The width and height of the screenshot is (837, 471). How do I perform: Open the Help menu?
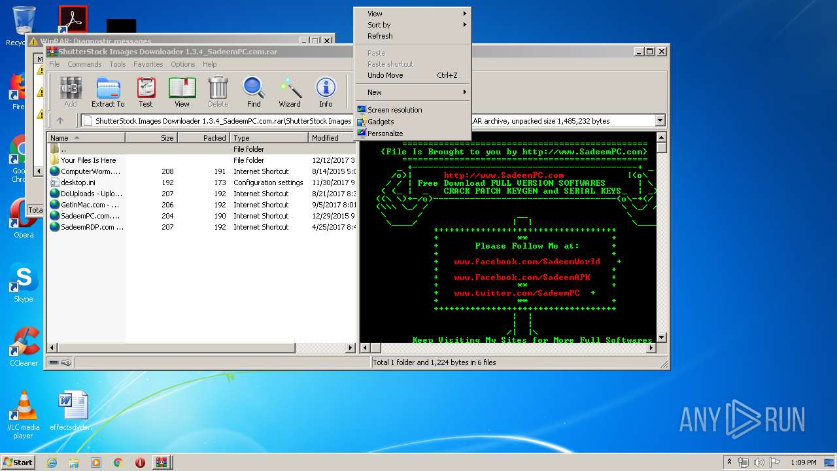209,64
